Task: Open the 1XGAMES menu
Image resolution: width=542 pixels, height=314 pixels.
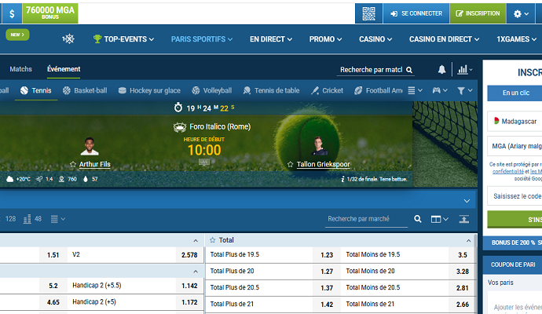Action: (516, 39)
